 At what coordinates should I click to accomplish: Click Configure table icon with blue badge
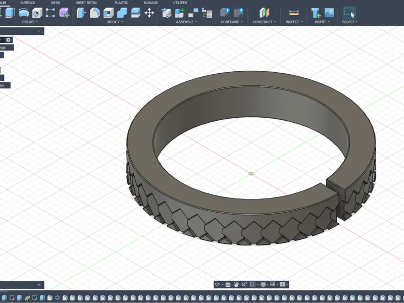(x=238, y=12)
